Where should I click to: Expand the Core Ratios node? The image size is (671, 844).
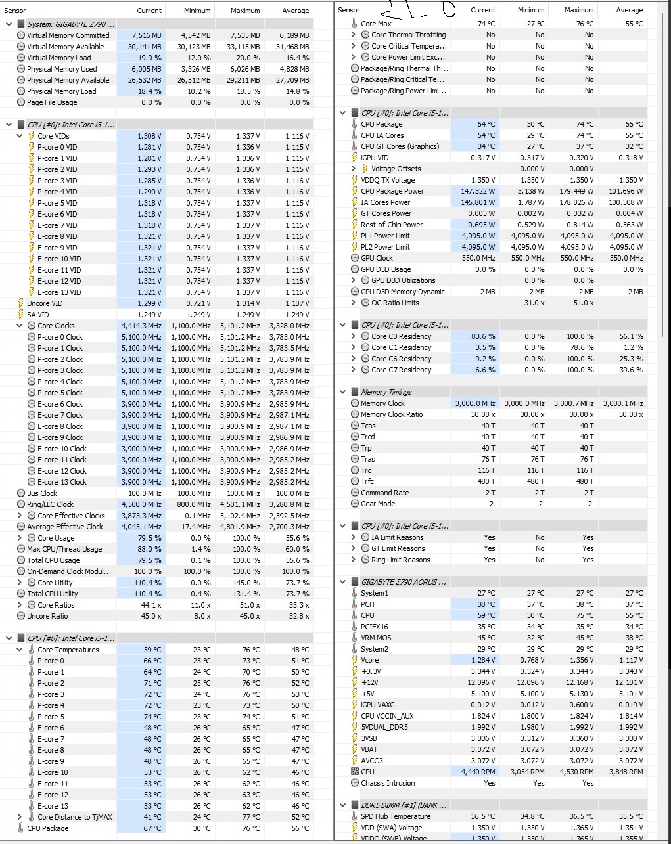point(19,605)
